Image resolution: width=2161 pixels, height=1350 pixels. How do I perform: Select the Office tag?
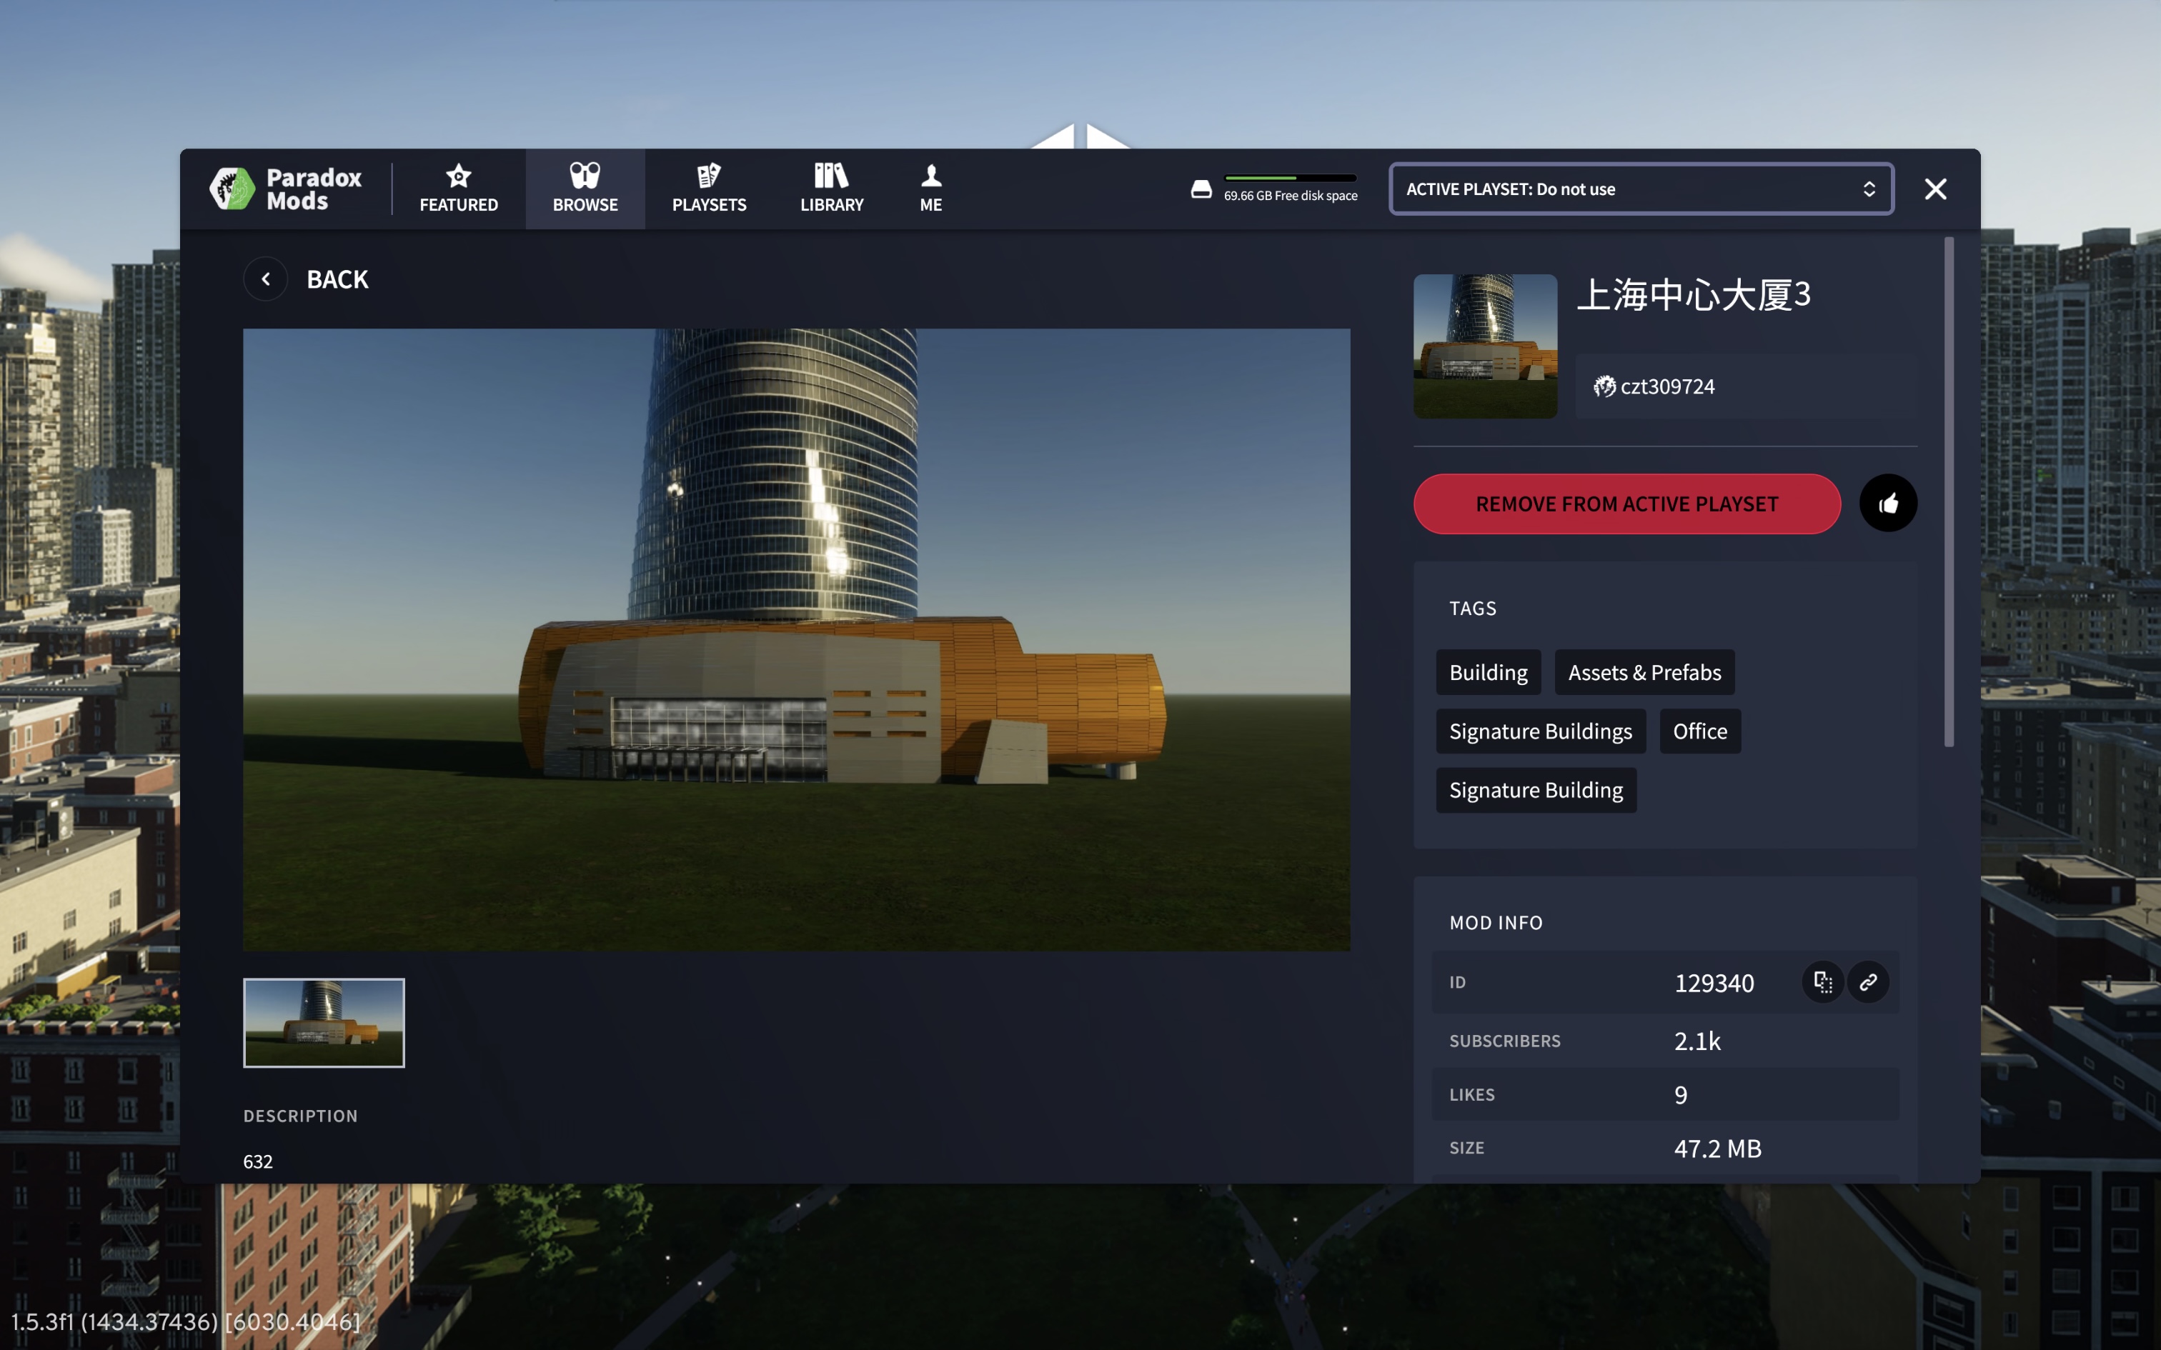[1699, 731]
